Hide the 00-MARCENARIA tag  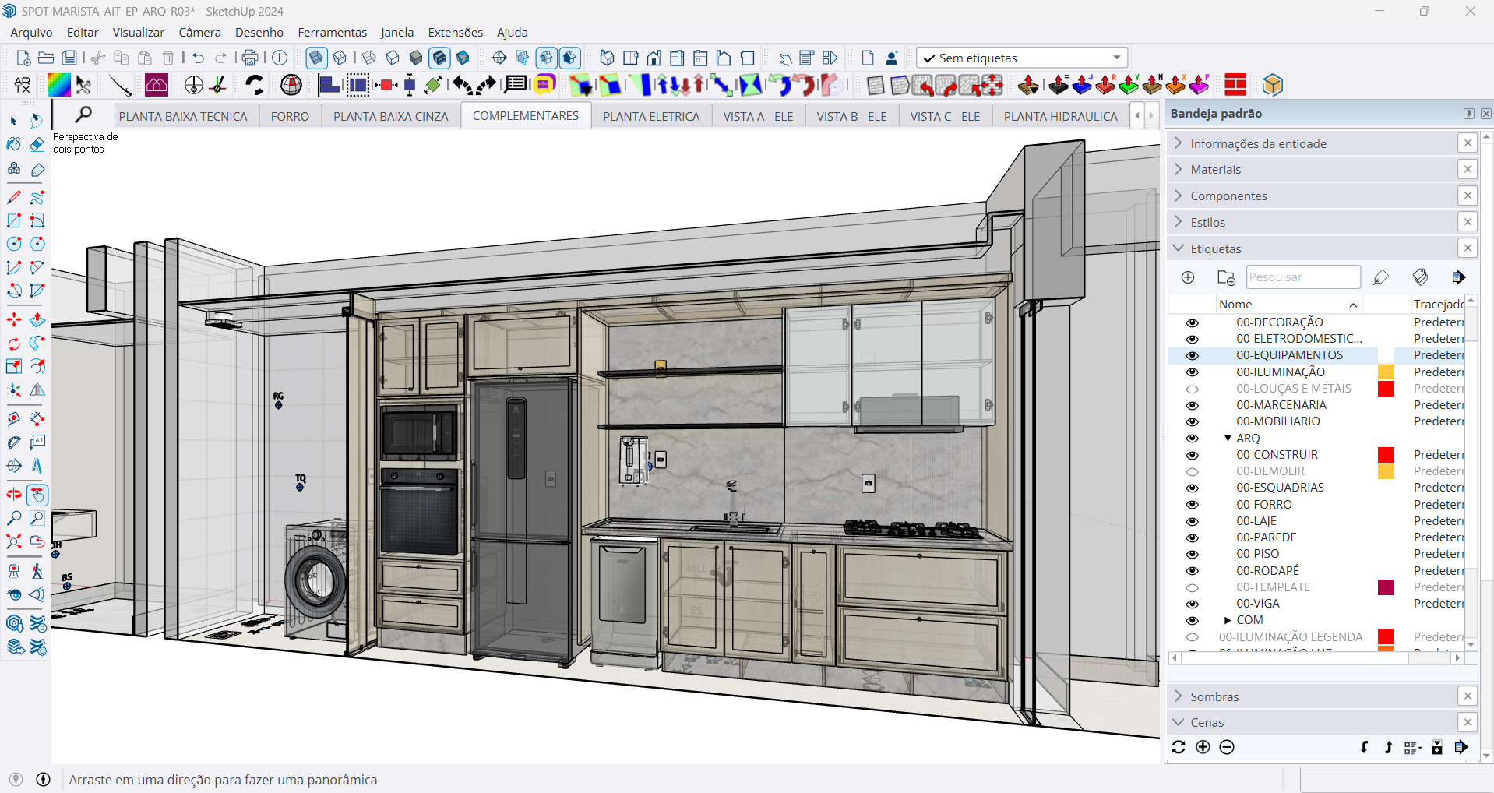(1192, 405)
